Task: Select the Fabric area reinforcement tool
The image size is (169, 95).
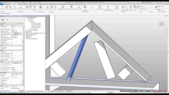Action: click(x=85, y=8)
